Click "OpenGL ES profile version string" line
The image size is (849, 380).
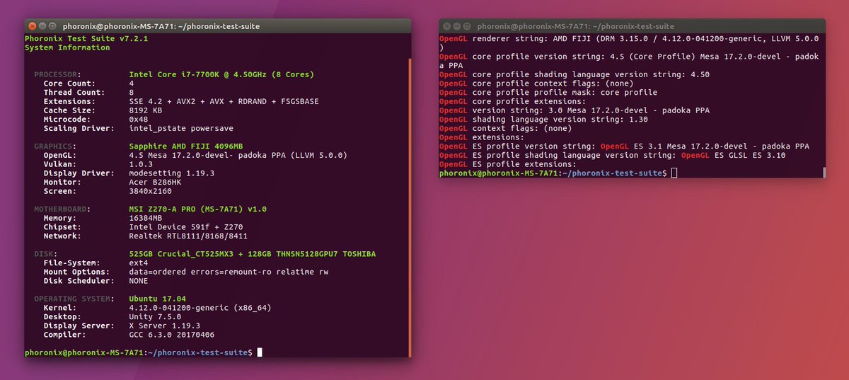(x=624, y=146)
